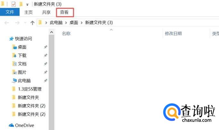Image resolution: width=219 pixels, height=130 pixels.
Task: Click the navigation pane scrollbar up arrow
Action: [x=51, y=32]
